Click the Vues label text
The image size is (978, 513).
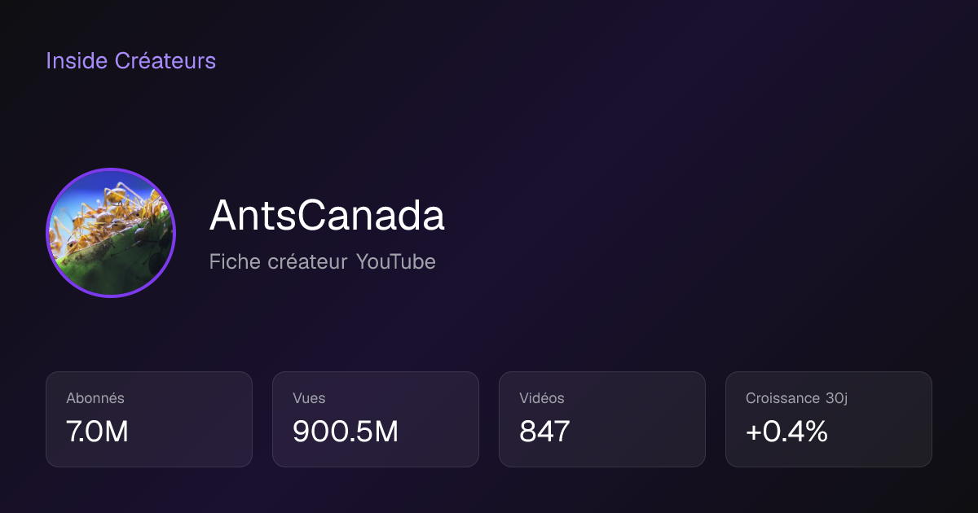[309, 398]
